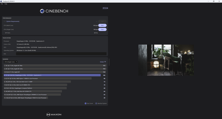The width and height of the screenshot is (222, 119).
Task: Click the 12 Cores @ 2.98 GHz value
Action: point(23,44)
